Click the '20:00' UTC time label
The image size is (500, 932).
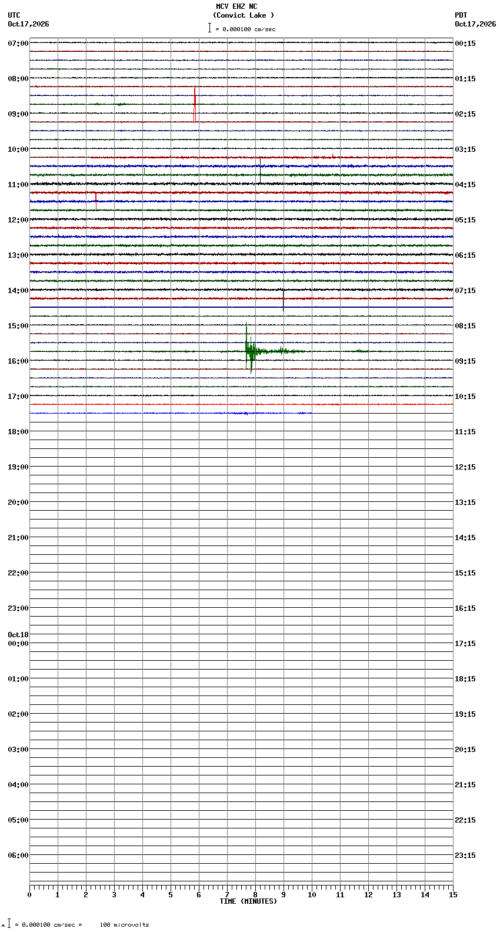[x=18, y=502]
